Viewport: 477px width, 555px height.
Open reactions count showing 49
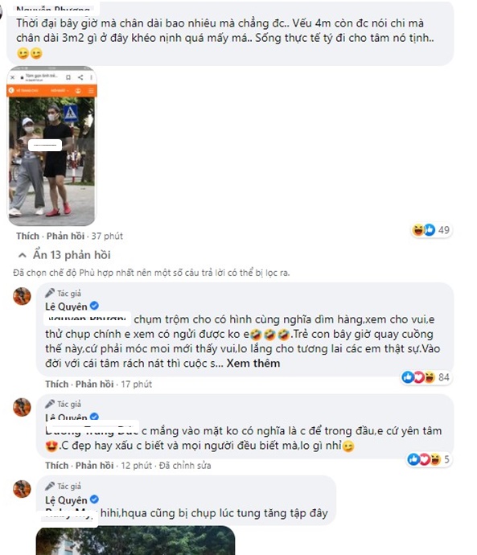(x=431, y=230)
